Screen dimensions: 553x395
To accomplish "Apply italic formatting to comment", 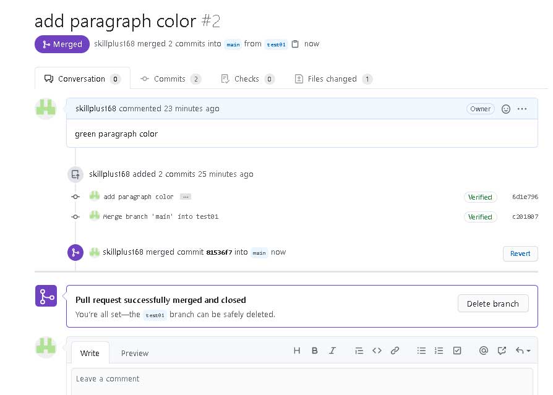I will (332, 350).
